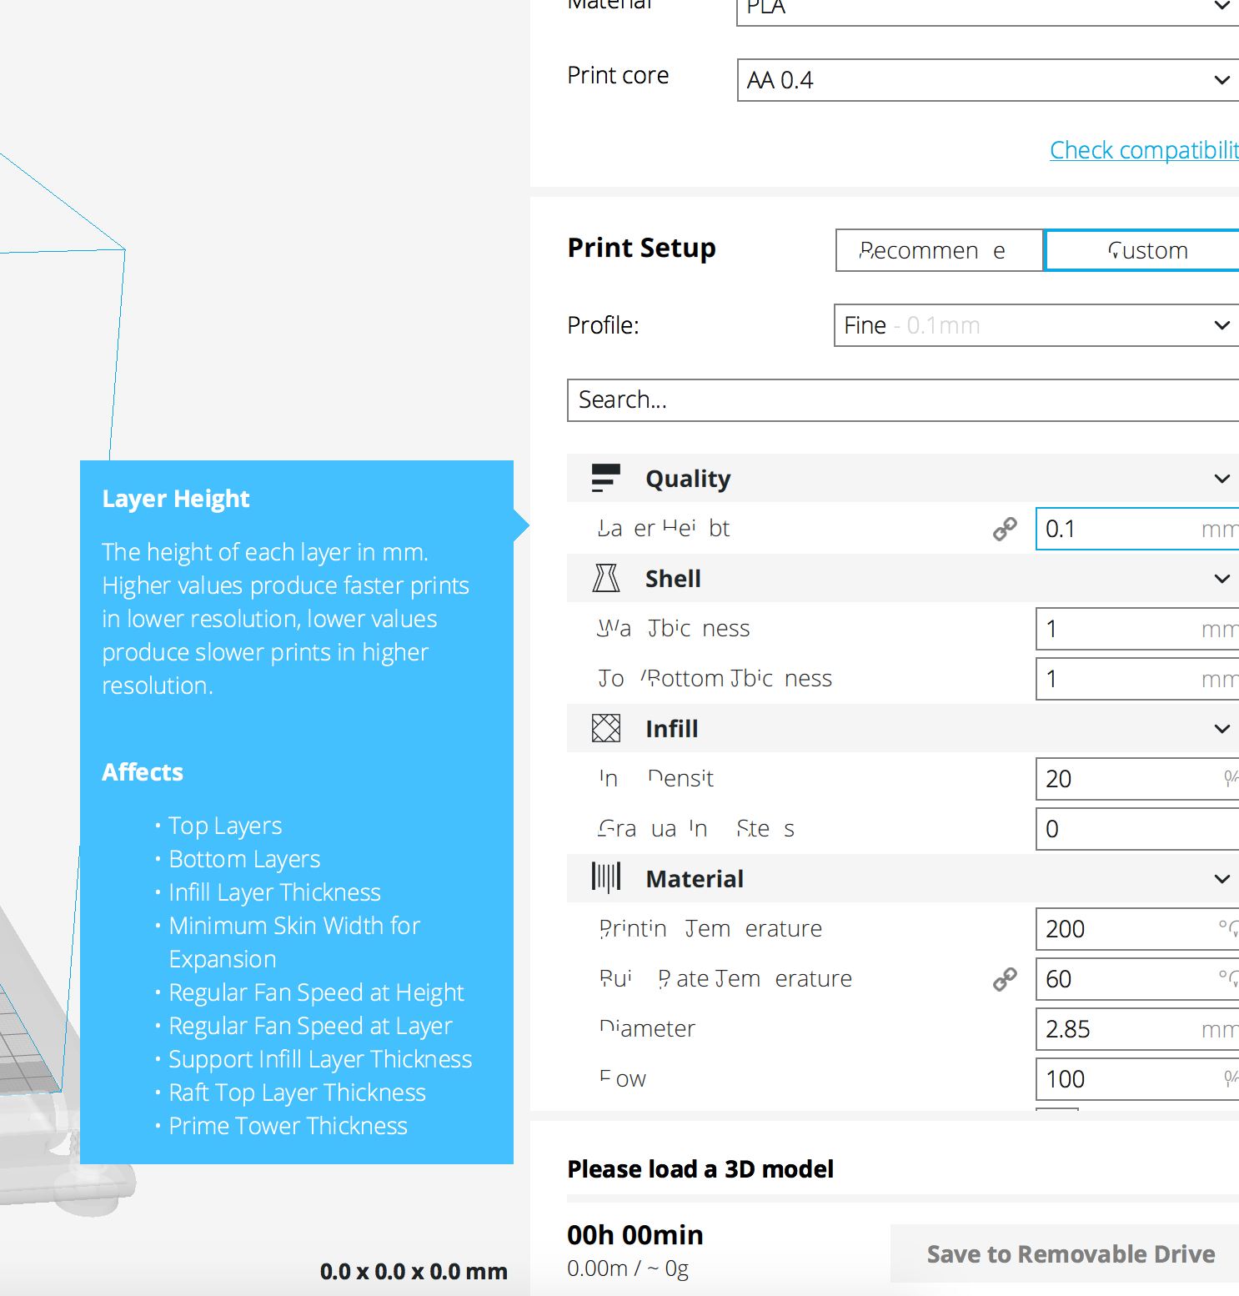Click the Top/Bottom Thickness setting label
This screenshot has height=1296, width=1239.
715,679
